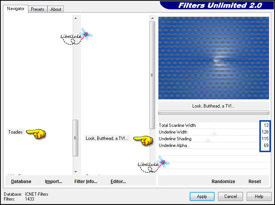Click the category list scrollbar thumb
This screenshot has width=275, height=205.
(x=76, y=138)
